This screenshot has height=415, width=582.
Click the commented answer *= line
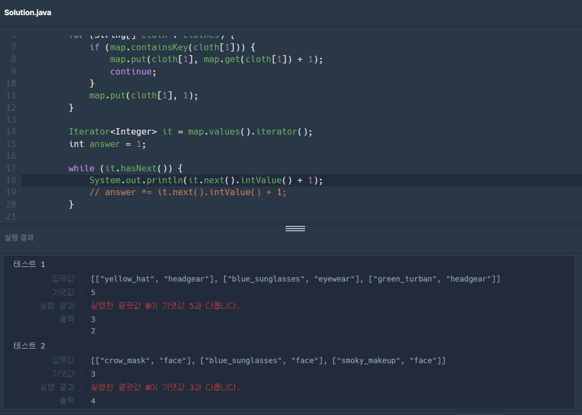188,192
